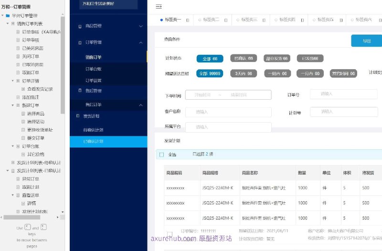The image size is (382, 251).
Task: Click the icon beside 发货计划 in sidebar
Action: (78, 116)
